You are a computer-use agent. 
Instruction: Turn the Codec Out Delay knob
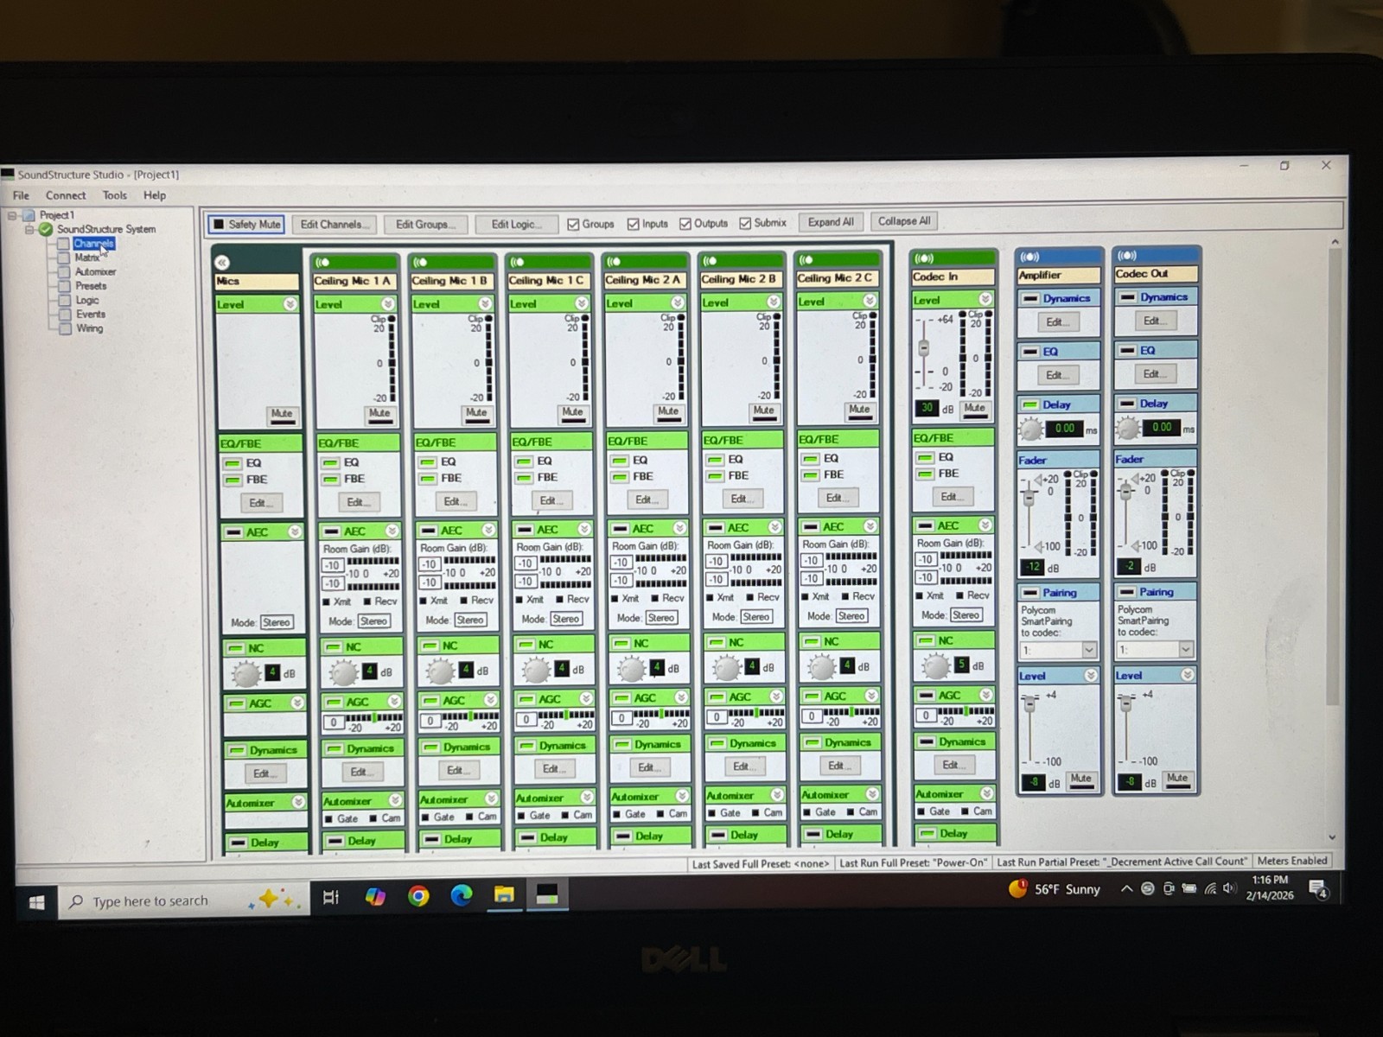click(x=1127, y=428)
